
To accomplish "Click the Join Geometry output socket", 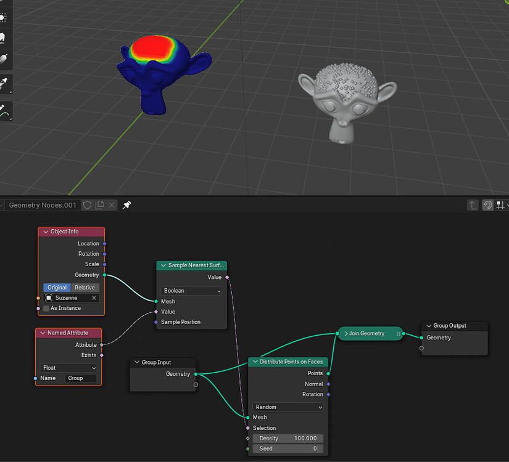I will coord(404,334).
